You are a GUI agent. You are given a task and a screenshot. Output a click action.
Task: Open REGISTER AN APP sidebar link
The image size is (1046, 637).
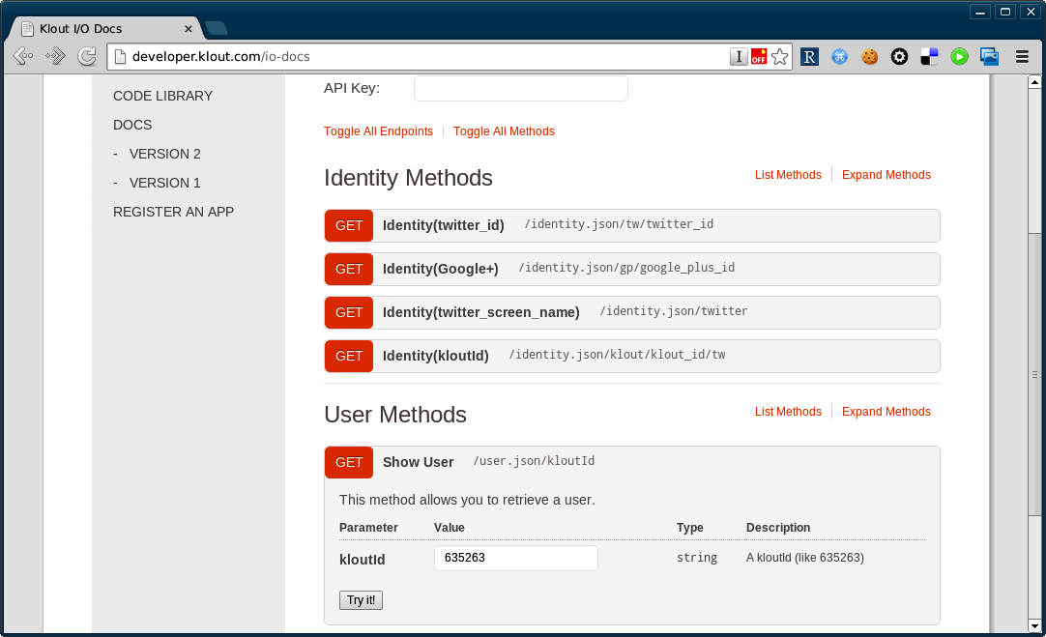click(173, 212)
